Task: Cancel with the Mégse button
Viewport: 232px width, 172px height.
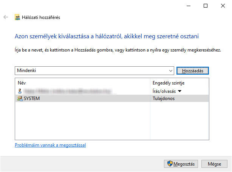Action: point(214,164)
